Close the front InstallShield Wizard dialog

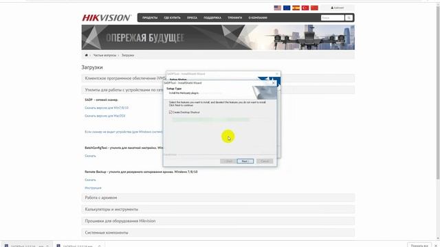coord(274,83)
